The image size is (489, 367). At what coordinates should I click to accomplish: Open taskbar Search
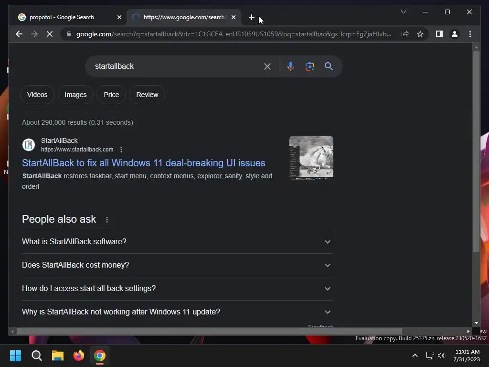pos(37,356)
